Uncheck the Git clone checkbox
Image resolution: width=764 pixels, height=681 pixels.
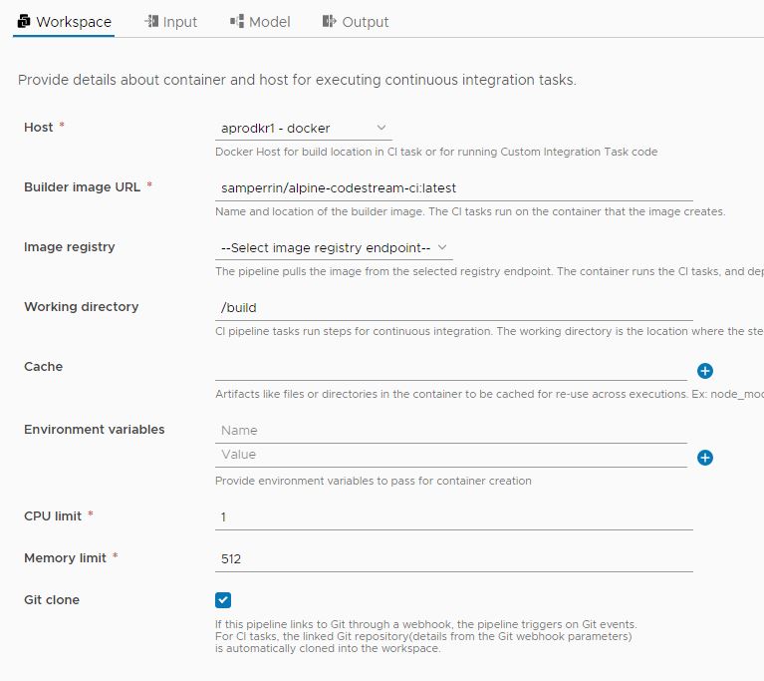223,600
